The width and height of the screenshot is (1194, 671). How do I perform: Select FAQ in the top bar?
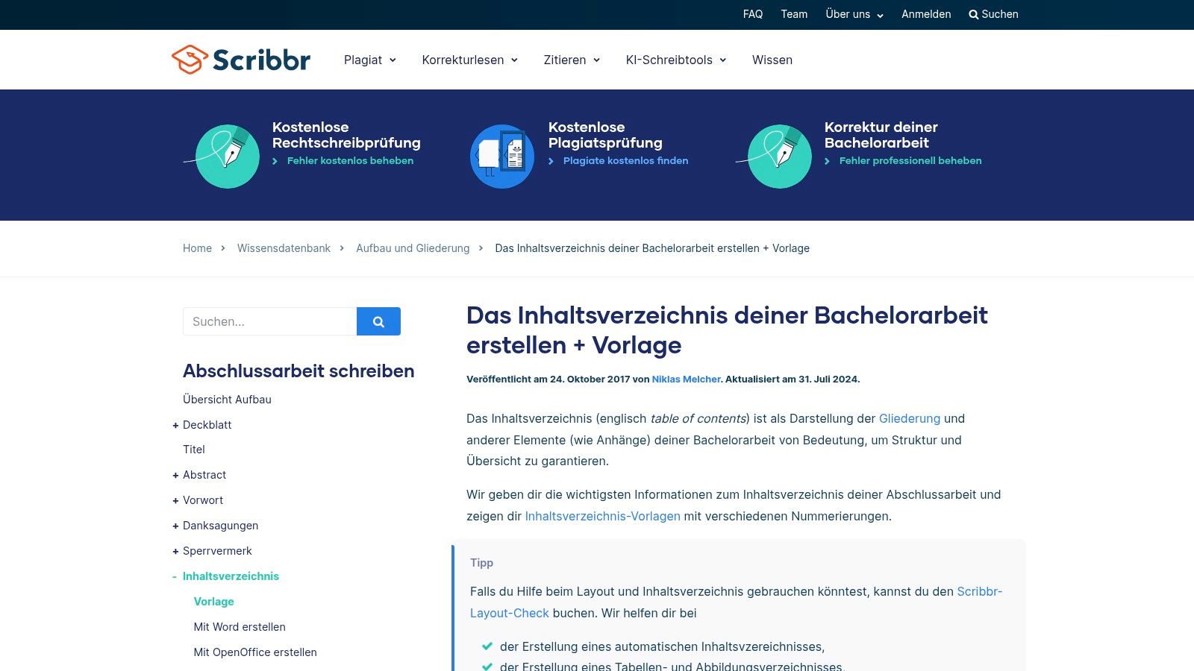coord(753,14)
